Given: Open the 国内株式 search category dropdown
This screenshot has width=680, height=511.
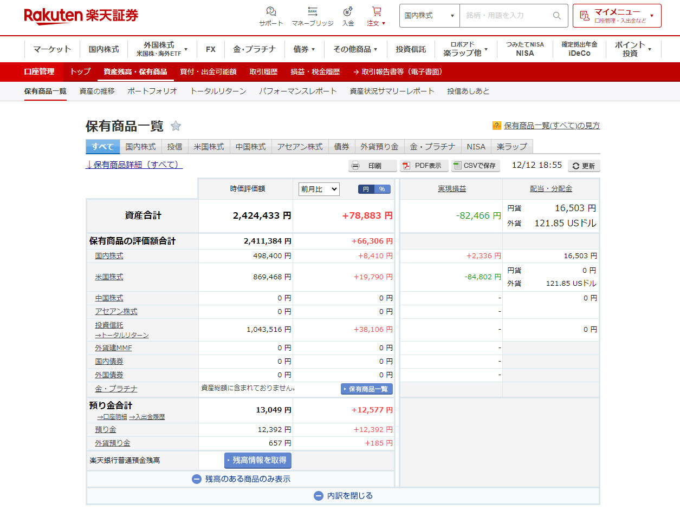Looking at the screenshot, I should pos(429,16).
